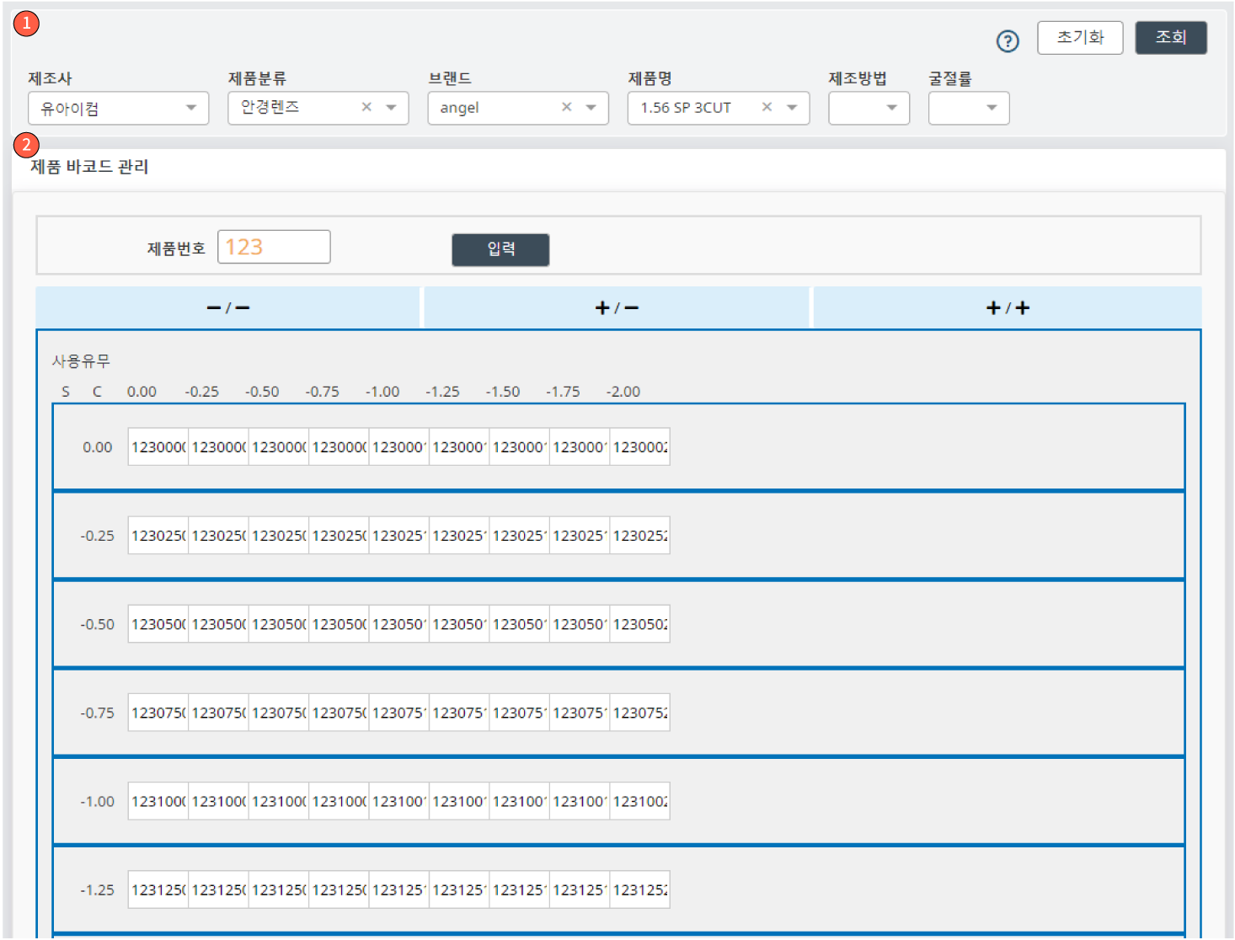Screen dimensions: 1235x940
Task: Select the +/− sign tab
Action: point(617,307)
